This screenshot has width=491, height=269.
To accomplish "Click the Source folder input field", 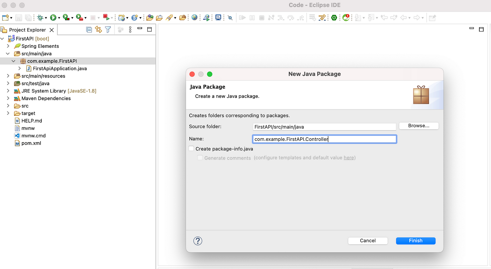I will point(324,127).
